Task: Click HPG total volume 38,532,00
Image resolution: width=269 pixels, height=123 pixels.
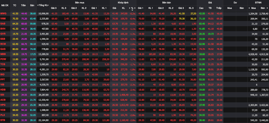Action: [44, 105]
